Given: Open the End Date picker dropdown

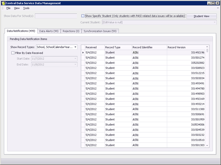Looking at the screenshot, I should tap(75, 65).
